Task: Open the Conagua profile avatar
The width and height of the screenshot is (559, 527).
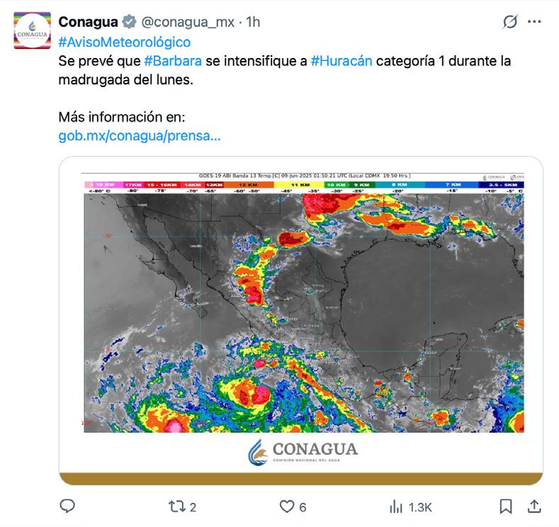Action: tap(32, 30)
